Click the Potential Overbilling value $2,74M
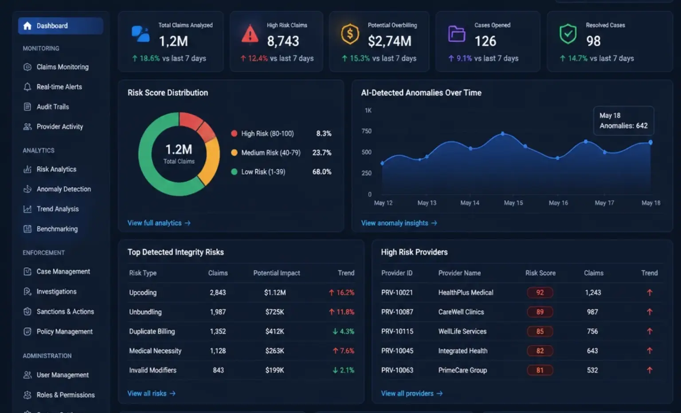 [390, 41]
